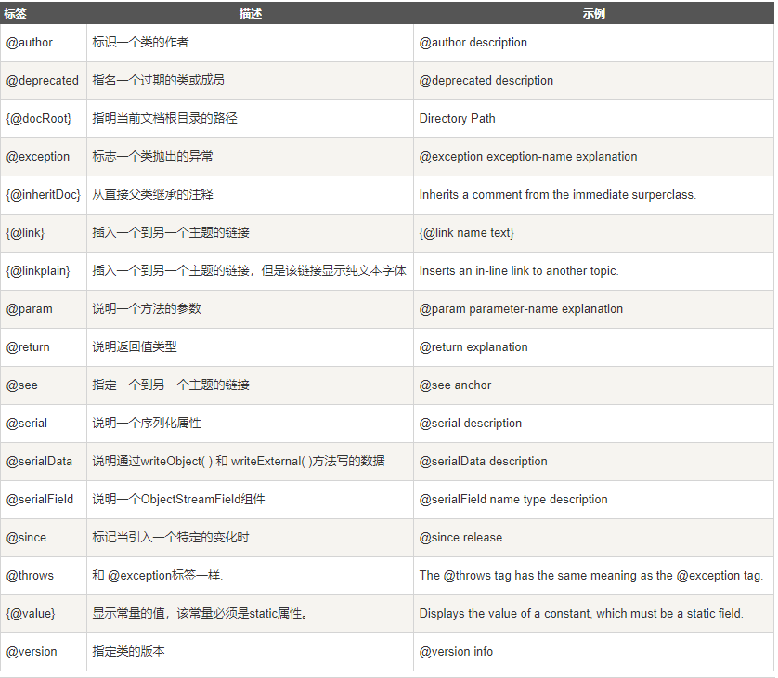778x678 pixels.
Task: Click the @param tag cell
Action: point(27,308)
